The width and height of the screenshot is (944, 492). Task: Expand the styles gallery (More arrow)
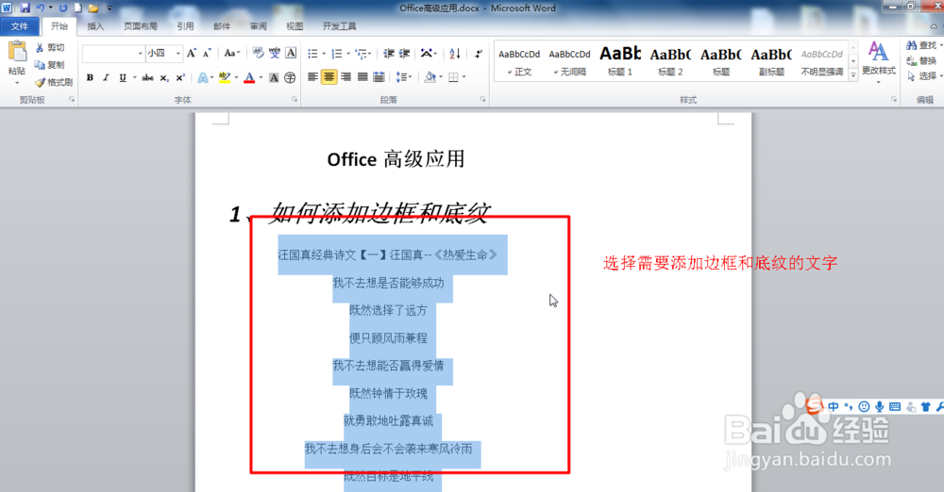tap(853, 75)
